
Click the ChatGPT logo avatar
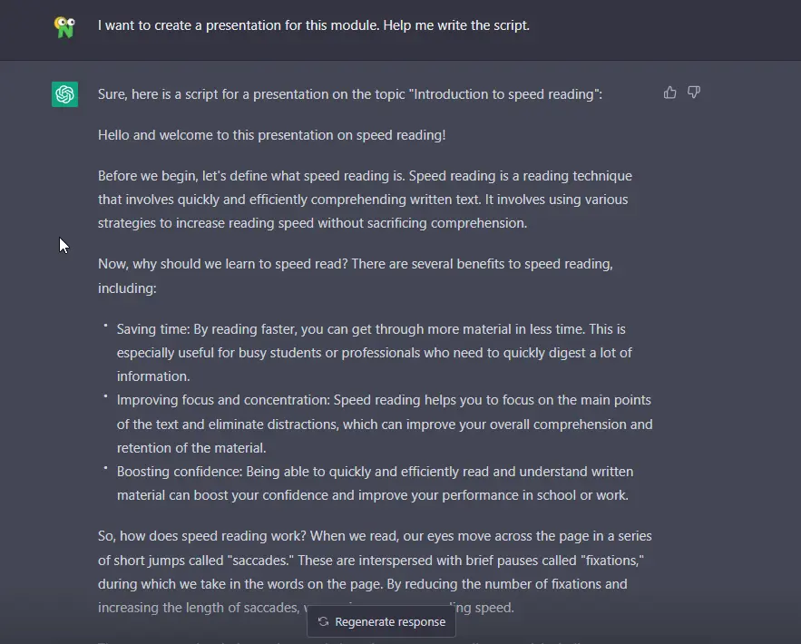[x=64, y=93]
